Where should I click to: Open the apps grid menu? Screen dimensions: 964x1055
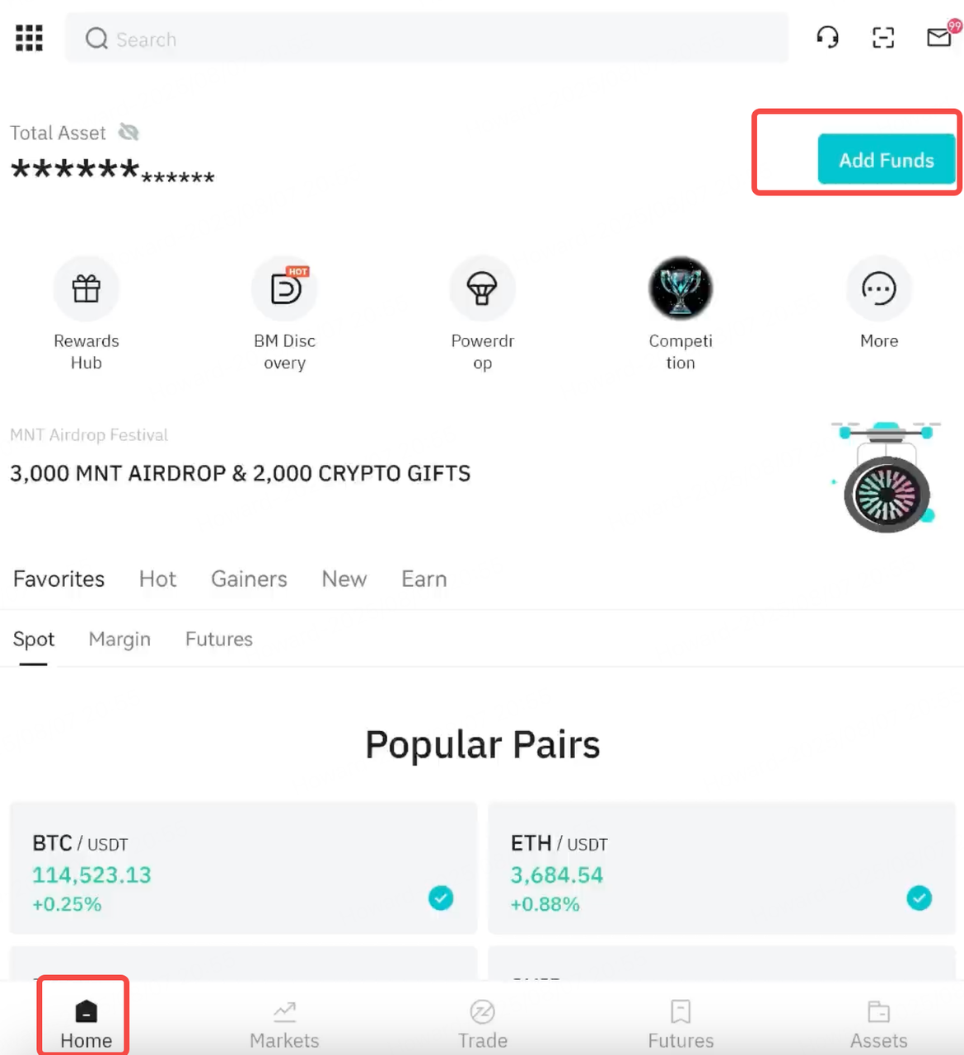coord(29,38)
